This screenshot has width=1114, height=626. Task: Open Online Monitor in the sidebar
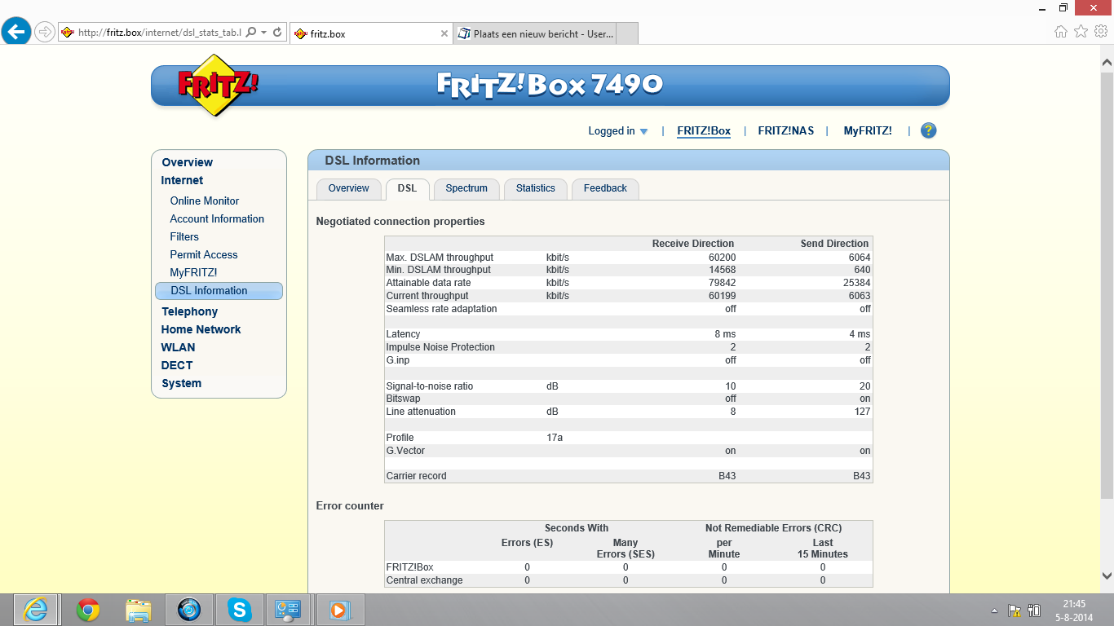click(205, 201)
